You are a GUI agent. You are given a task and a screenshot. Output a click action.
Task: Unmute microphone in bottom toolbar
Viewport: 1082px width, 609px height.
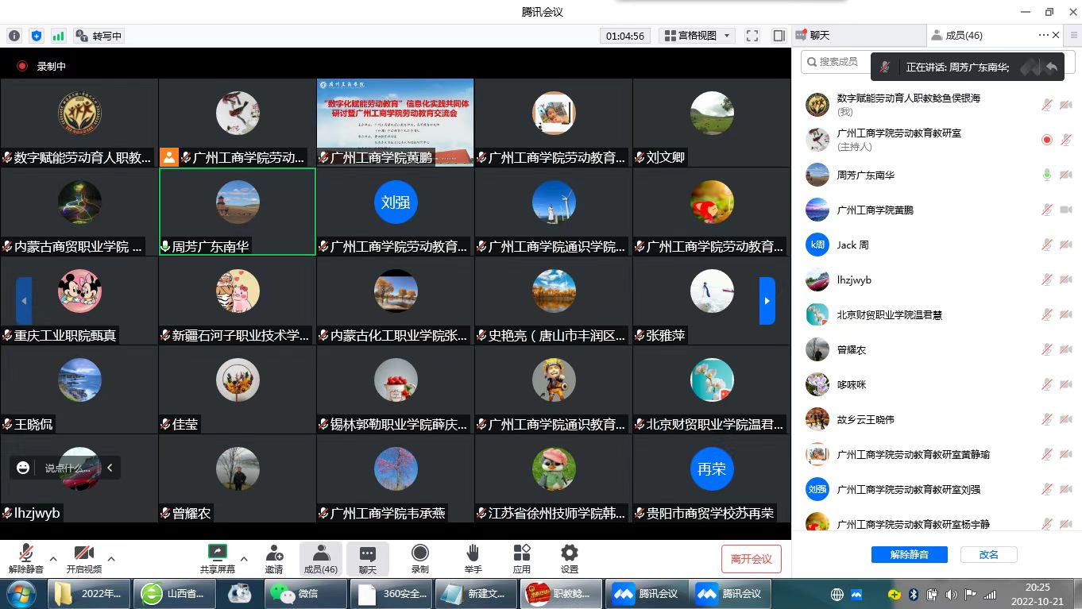tap(26, 553)
